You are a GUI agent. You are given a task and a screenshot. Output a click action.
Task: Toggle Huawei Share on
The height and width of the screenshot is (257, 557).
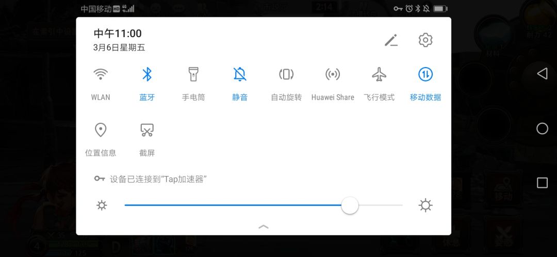[x=333, y=75]
